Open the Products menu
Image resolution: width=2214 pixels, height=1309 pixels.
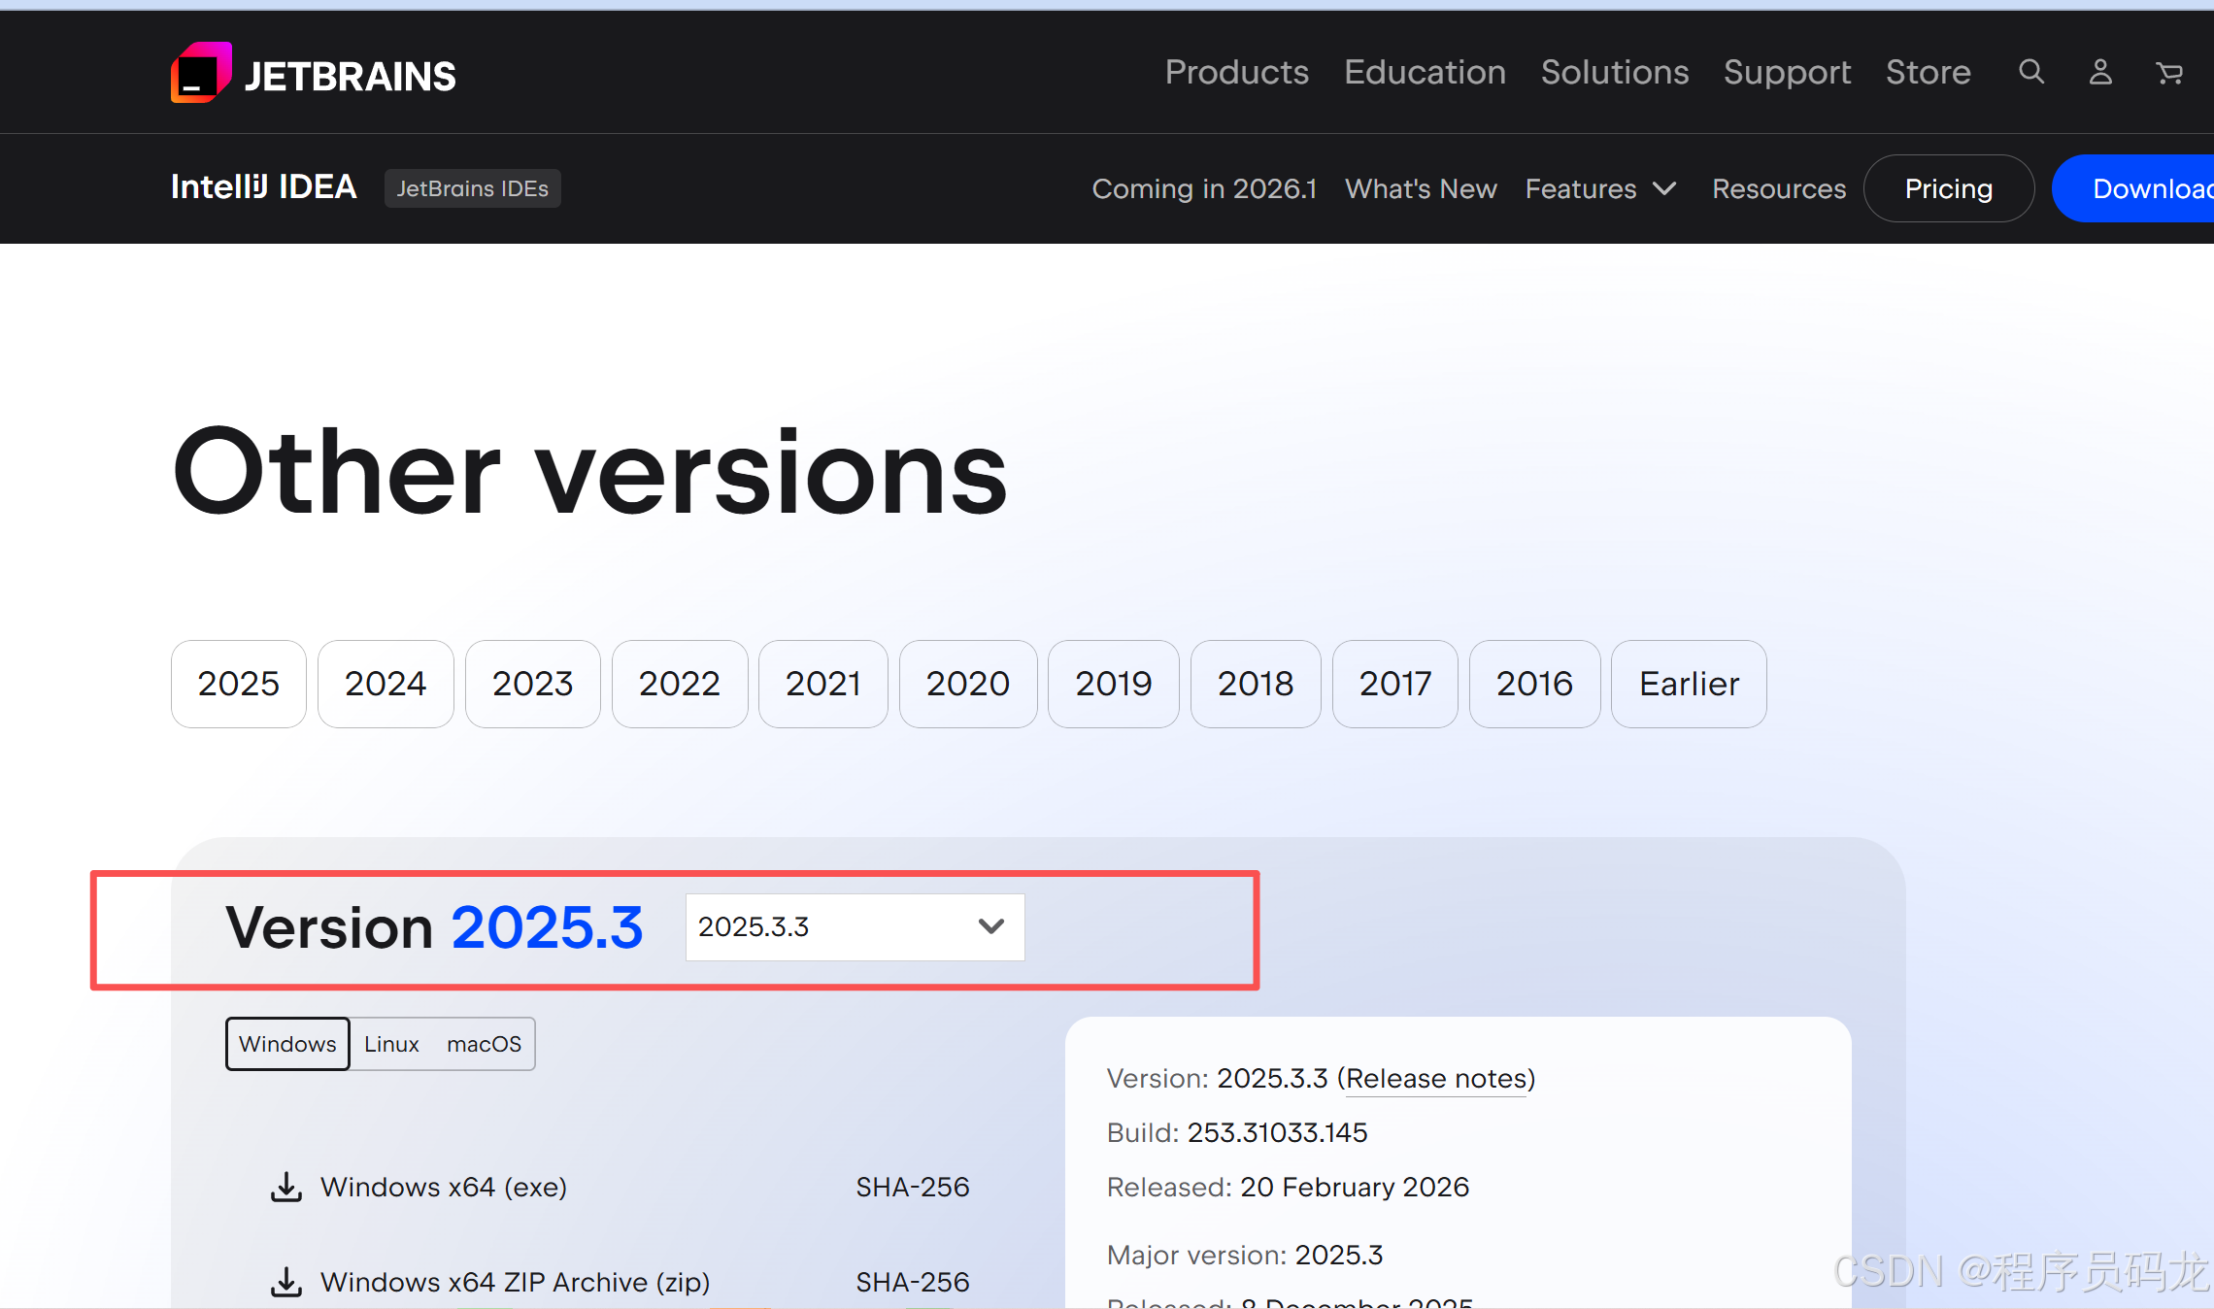tap(1236, 72)
